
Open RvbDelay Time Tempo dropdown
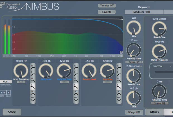point(159,103)
